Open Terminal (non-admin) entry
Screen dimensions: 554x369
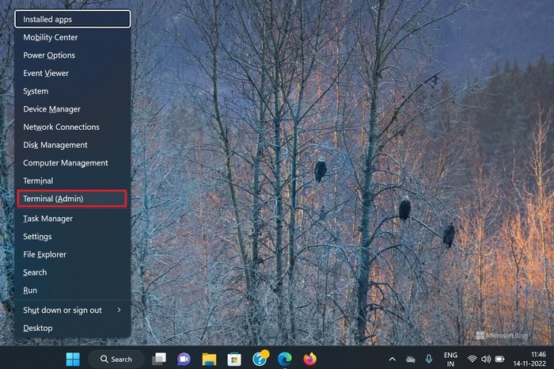pos(73,181)
